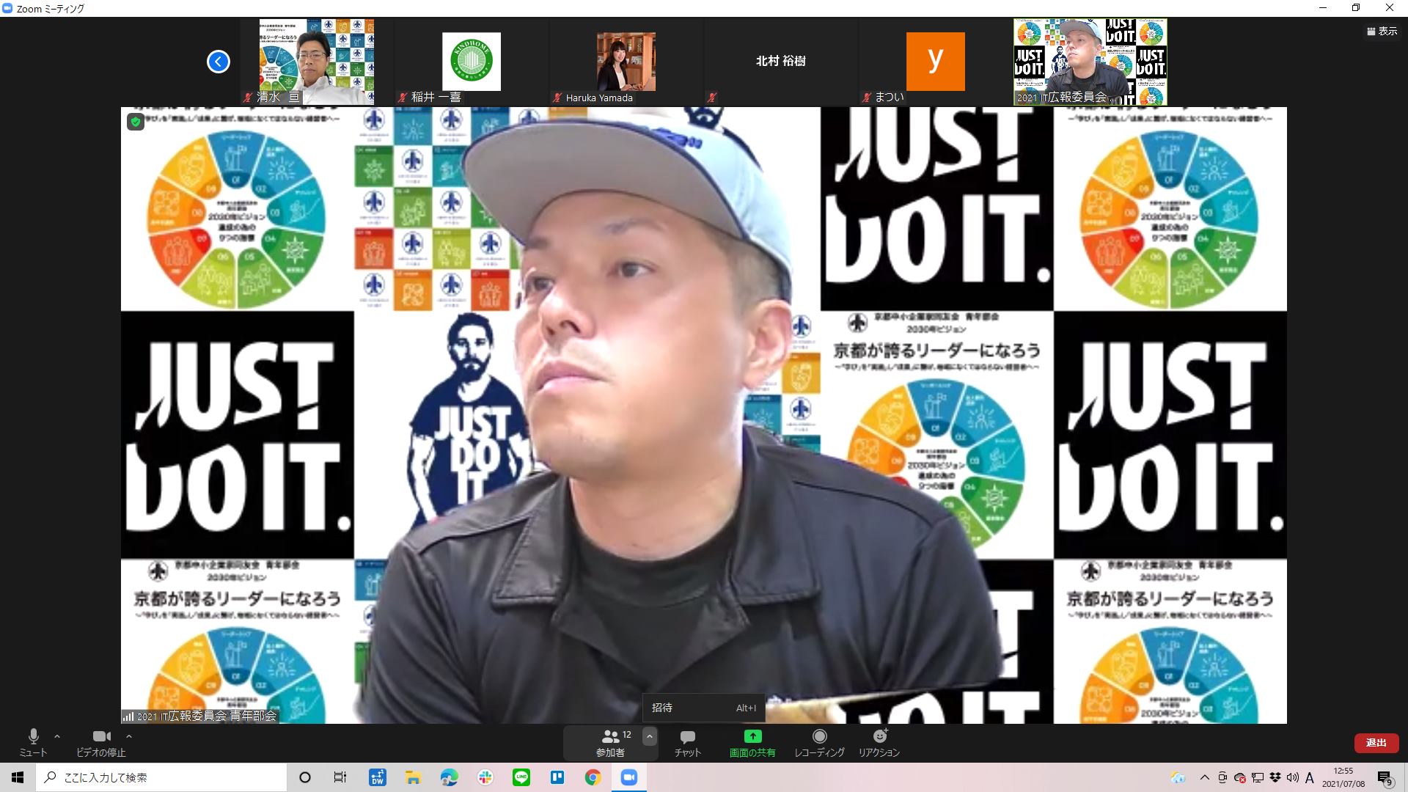This screenshot has height=792, width=1408.
Task: Open the Windows Start menu
Action: click(x=18, y=777)
